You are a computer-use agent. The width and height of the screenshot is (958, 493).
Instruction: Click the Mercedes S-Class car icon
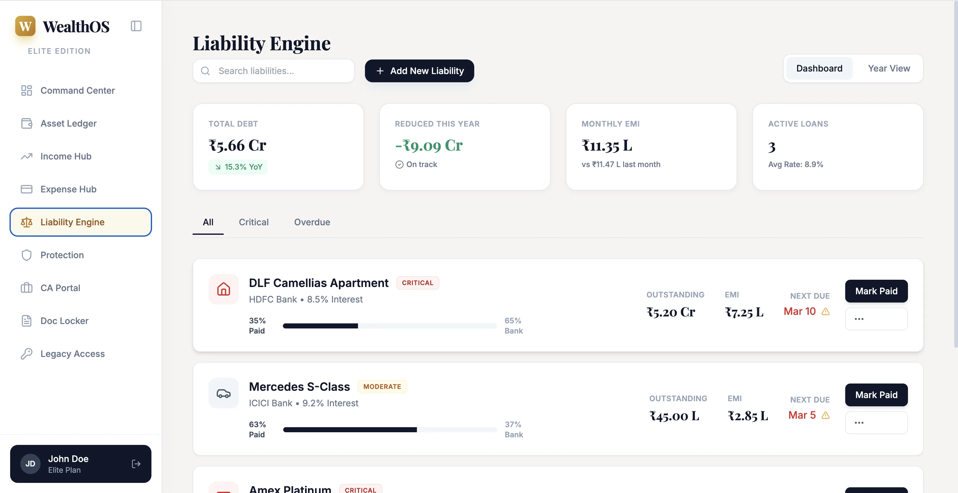(x=224, y=393)
